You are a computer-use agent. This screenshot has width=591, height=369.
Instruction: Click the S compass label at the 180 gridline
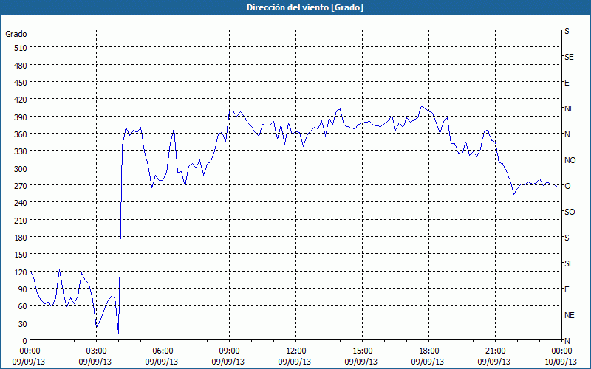coord(567,238)
